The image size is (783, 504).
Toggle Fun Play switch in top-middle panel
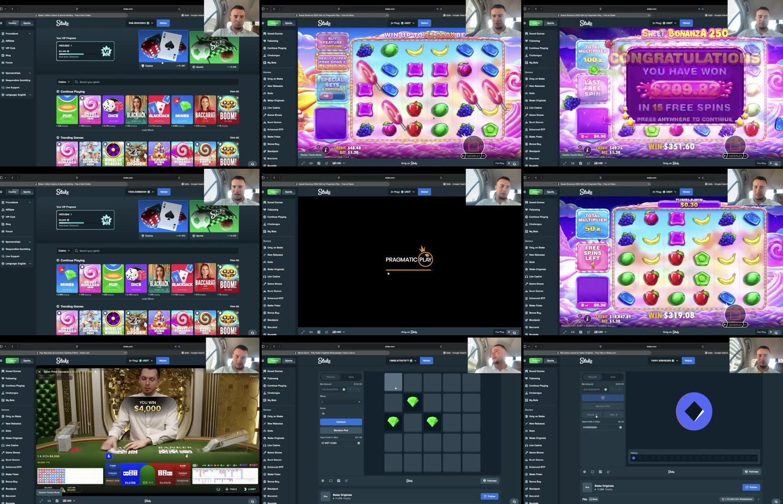click(509, 163)
